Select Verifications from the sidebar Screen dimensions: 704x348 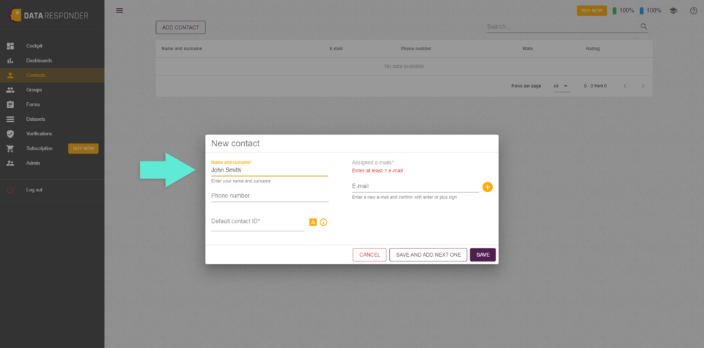click(x=38, y=134)
